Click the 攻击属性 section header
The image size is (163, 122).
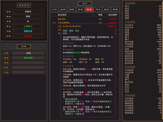pyautogui.click(x=130, y=22)
